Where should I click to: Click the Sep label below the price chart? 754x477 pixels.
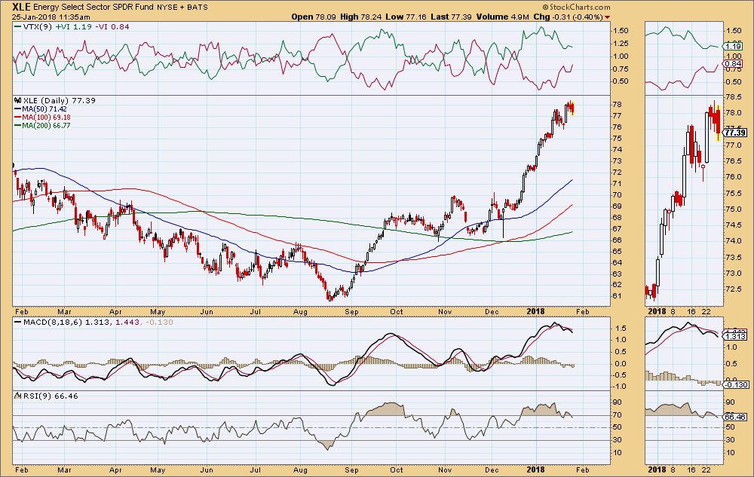click(351, 311)
